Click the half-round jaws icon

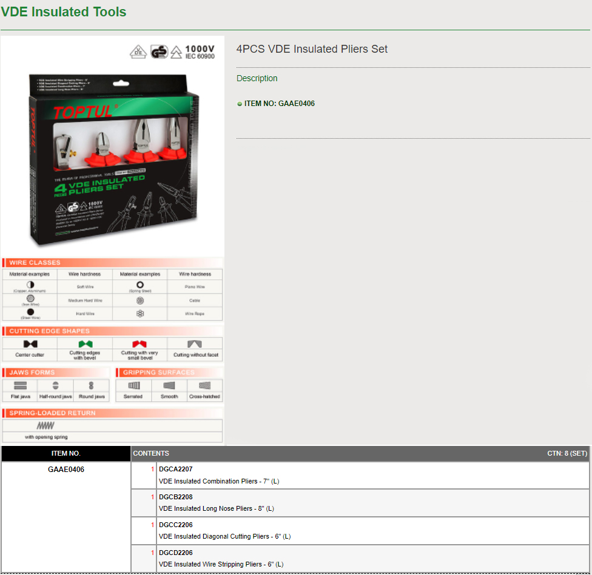pyautogui.click(x=56, y=385)
